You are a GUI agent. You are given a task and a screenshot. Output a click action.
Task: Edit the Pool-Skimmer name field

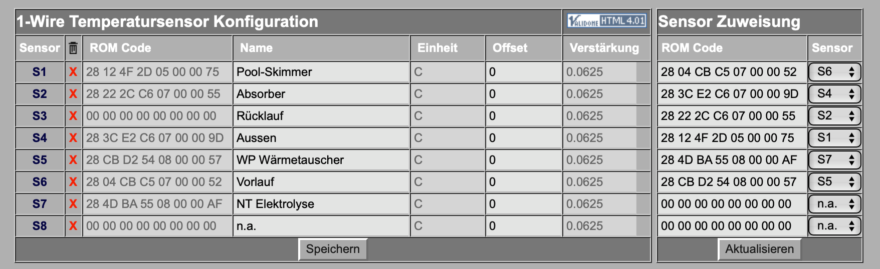321,72
